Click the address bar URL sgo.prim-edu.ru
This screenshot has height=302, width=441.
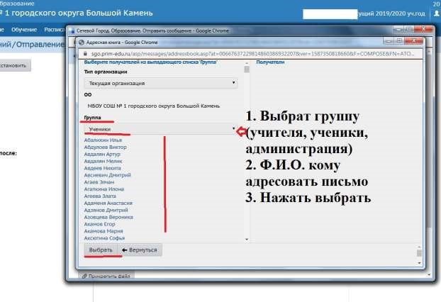[x=252, y=53]
